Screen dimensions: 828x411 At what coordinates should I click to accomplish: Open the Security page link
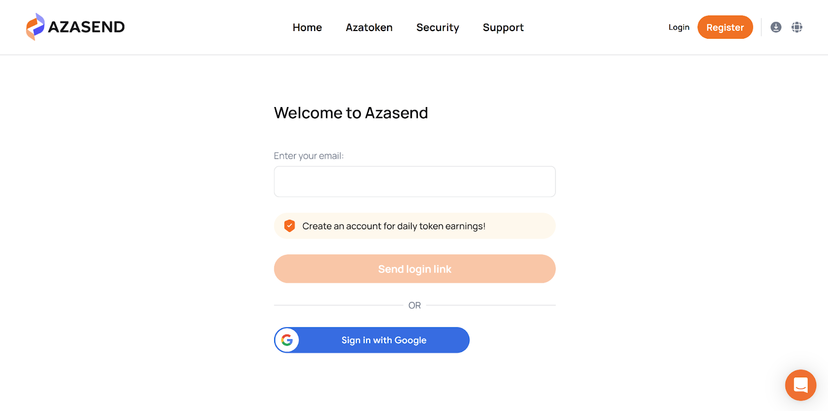(x=438, y=27)
